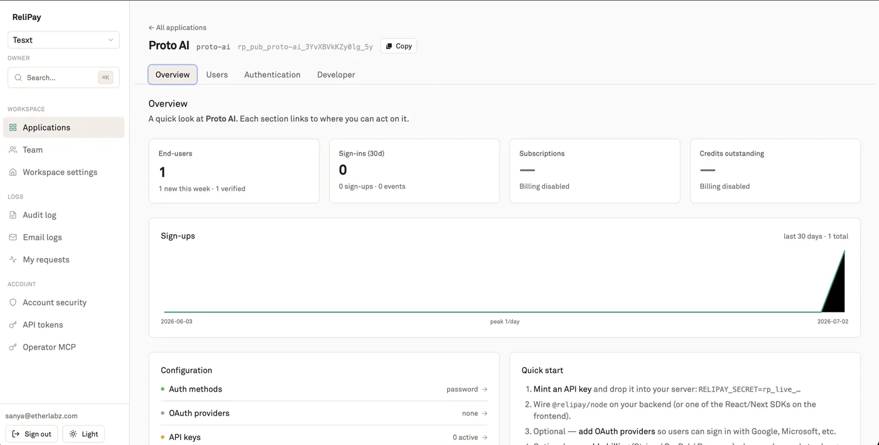Sign out of the account

pyautogui.click(x=31, y=434)
